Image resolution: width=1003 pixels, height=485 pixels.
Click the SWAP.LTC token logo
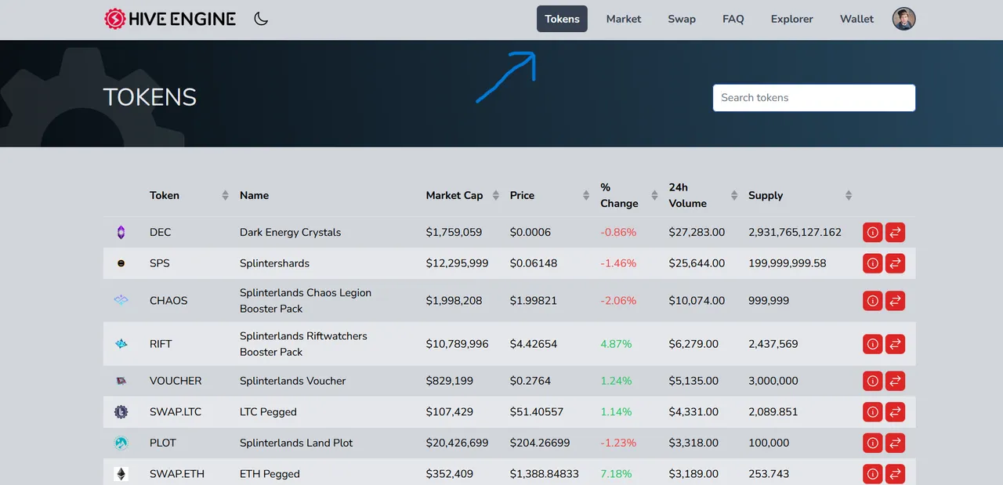121,411
